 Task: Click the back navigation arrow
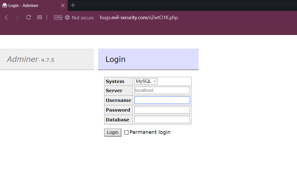[x=6, y=17]
